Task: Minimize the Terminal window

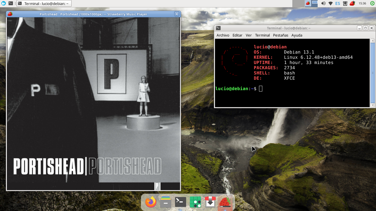Action: point(359,28)
